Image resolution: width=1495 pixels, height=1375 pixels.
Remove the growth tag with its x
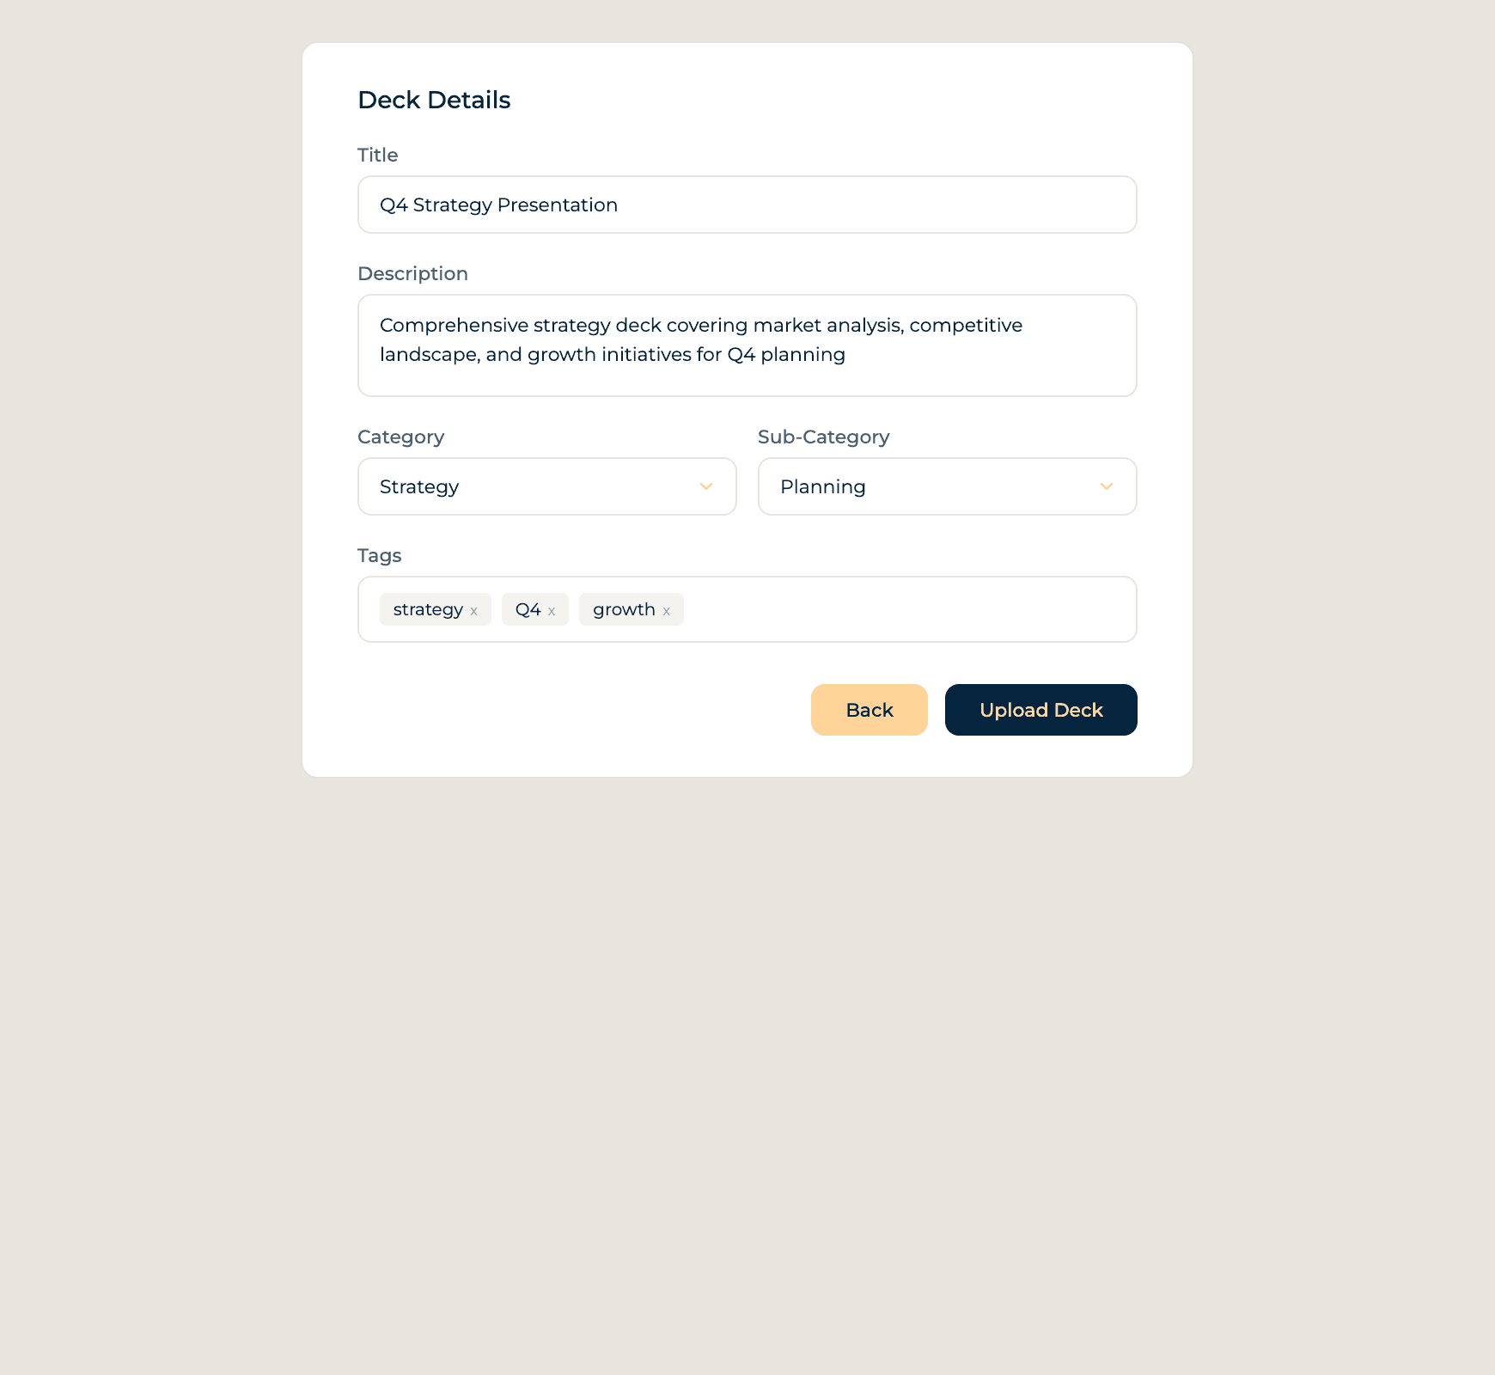coord(666,611)
